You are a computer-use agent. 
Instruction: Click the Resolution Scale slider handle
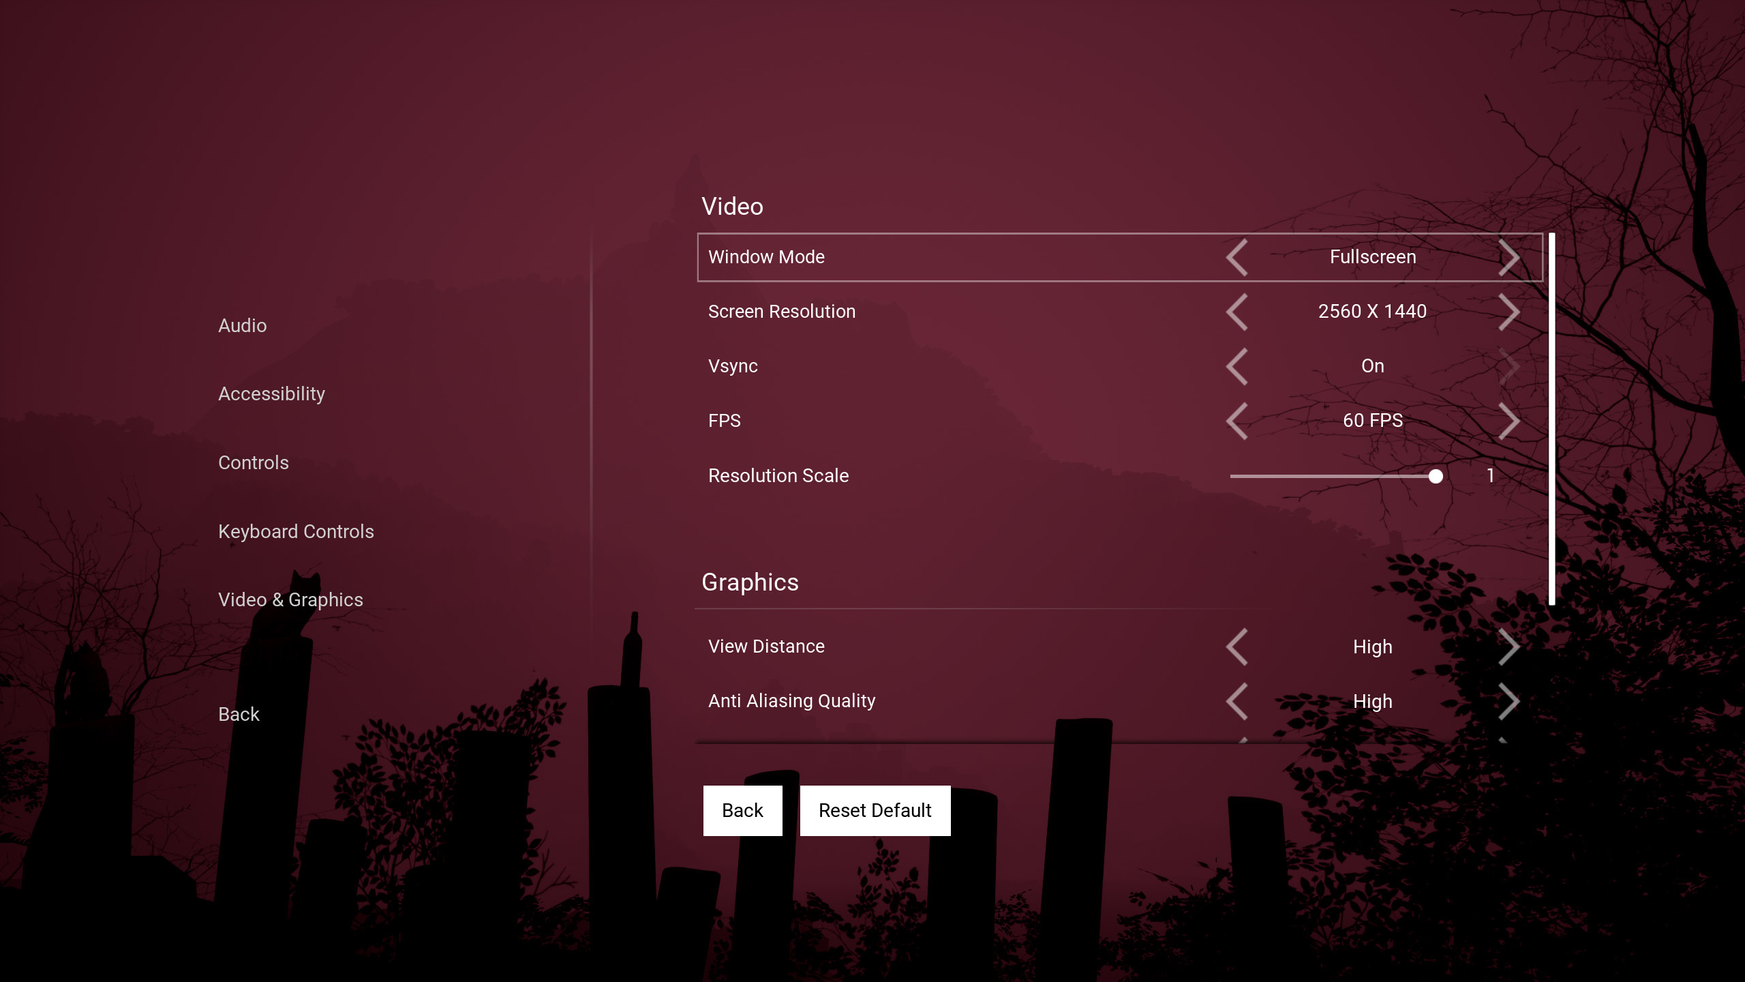1436,476
